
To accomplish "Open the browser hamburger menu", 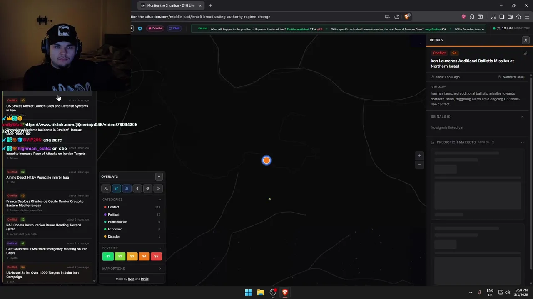I will 527,17.
